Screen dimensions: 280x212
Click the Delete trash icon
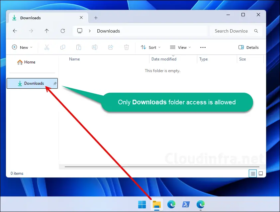click(127, 48)
